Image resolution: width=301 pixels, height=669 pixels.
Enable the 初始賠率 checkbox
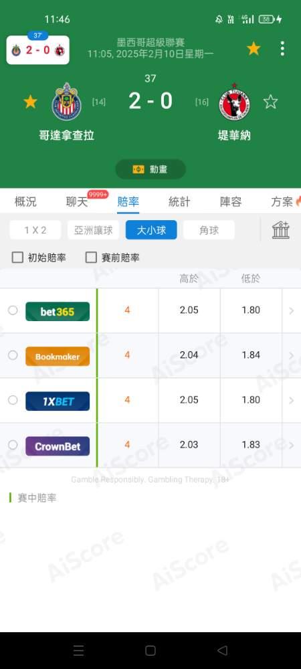(x=17, y=258)
